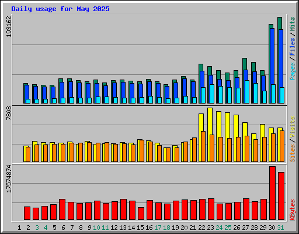
Task: Click green weekend day 31 label
Action: 280,228
